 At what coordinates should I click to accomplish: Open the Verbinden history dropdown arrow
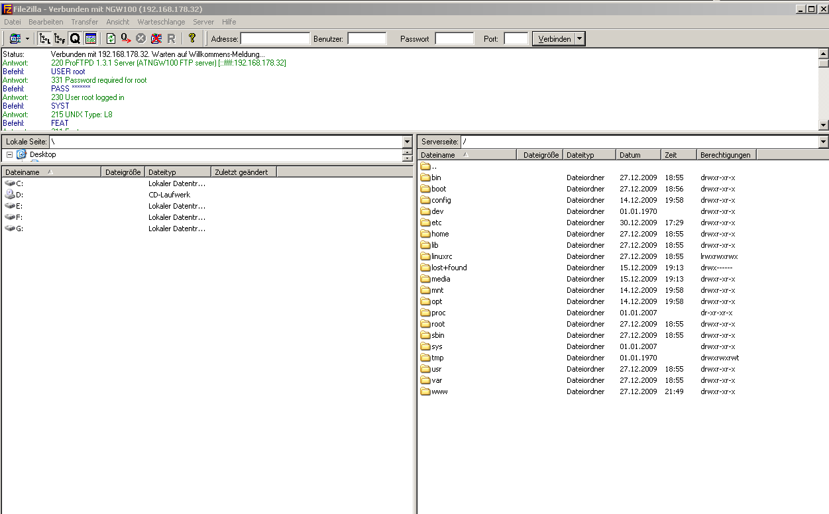[x=580, y=38]
